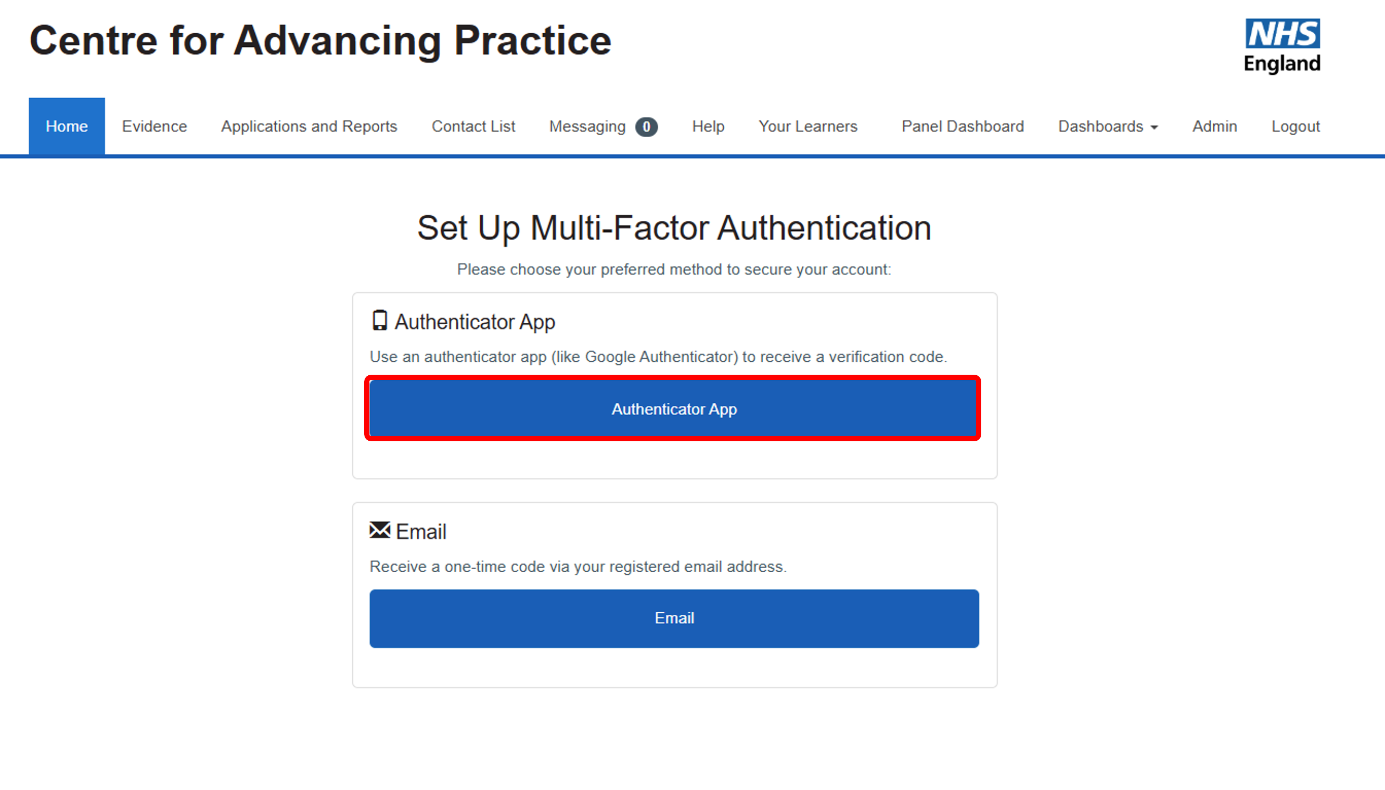Click the Authenticator App card heading text
The image size is (1385, 790).
[474, 322]
